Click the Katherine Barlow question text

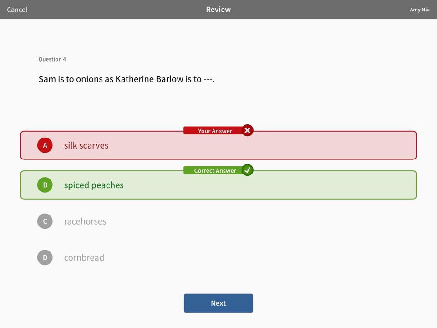click(x=126, y=79)
